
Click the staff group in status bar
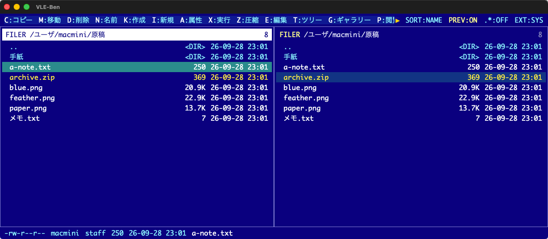[95, 233]
